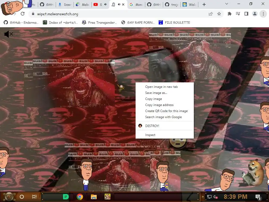The image size is (269, 202).
Task: Open the doge picture app on taskbar
Action: tap(107, 197)
